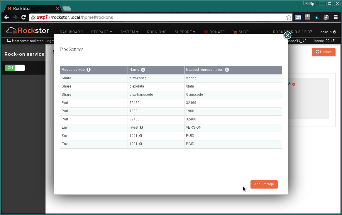
Task: Click the admin logout power icon
Action: 335,32
